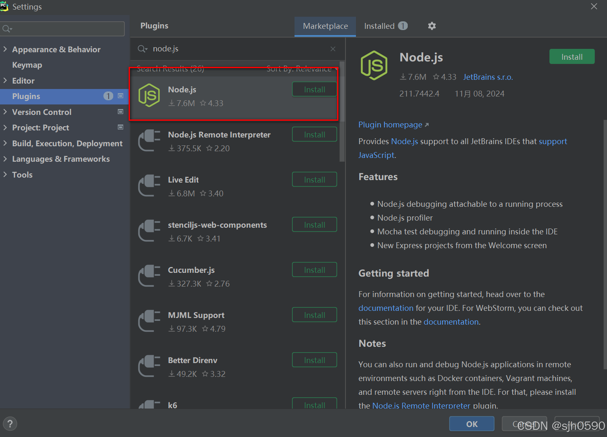Screen dimensions: 607x437
Task: Open the plugin manager gear icon
Action: (432, 26)
